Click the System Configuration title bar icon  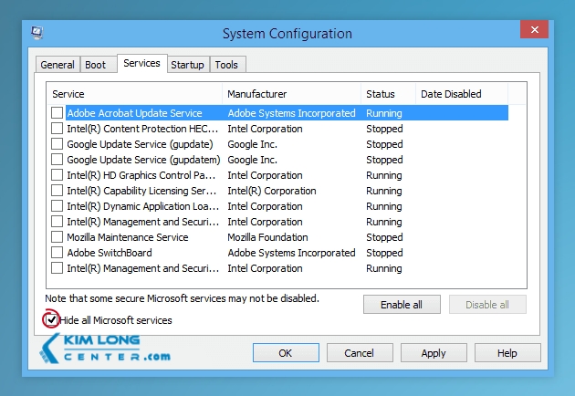coord(37,33)
